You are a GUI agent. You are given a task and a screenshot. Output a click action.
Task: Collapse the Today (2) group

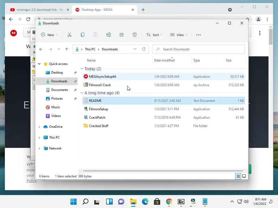[x=82, y=69]
